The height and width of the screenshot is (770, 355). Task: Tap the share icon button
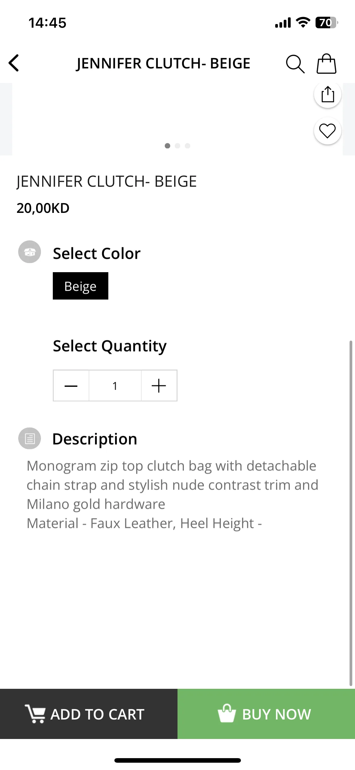327,94
